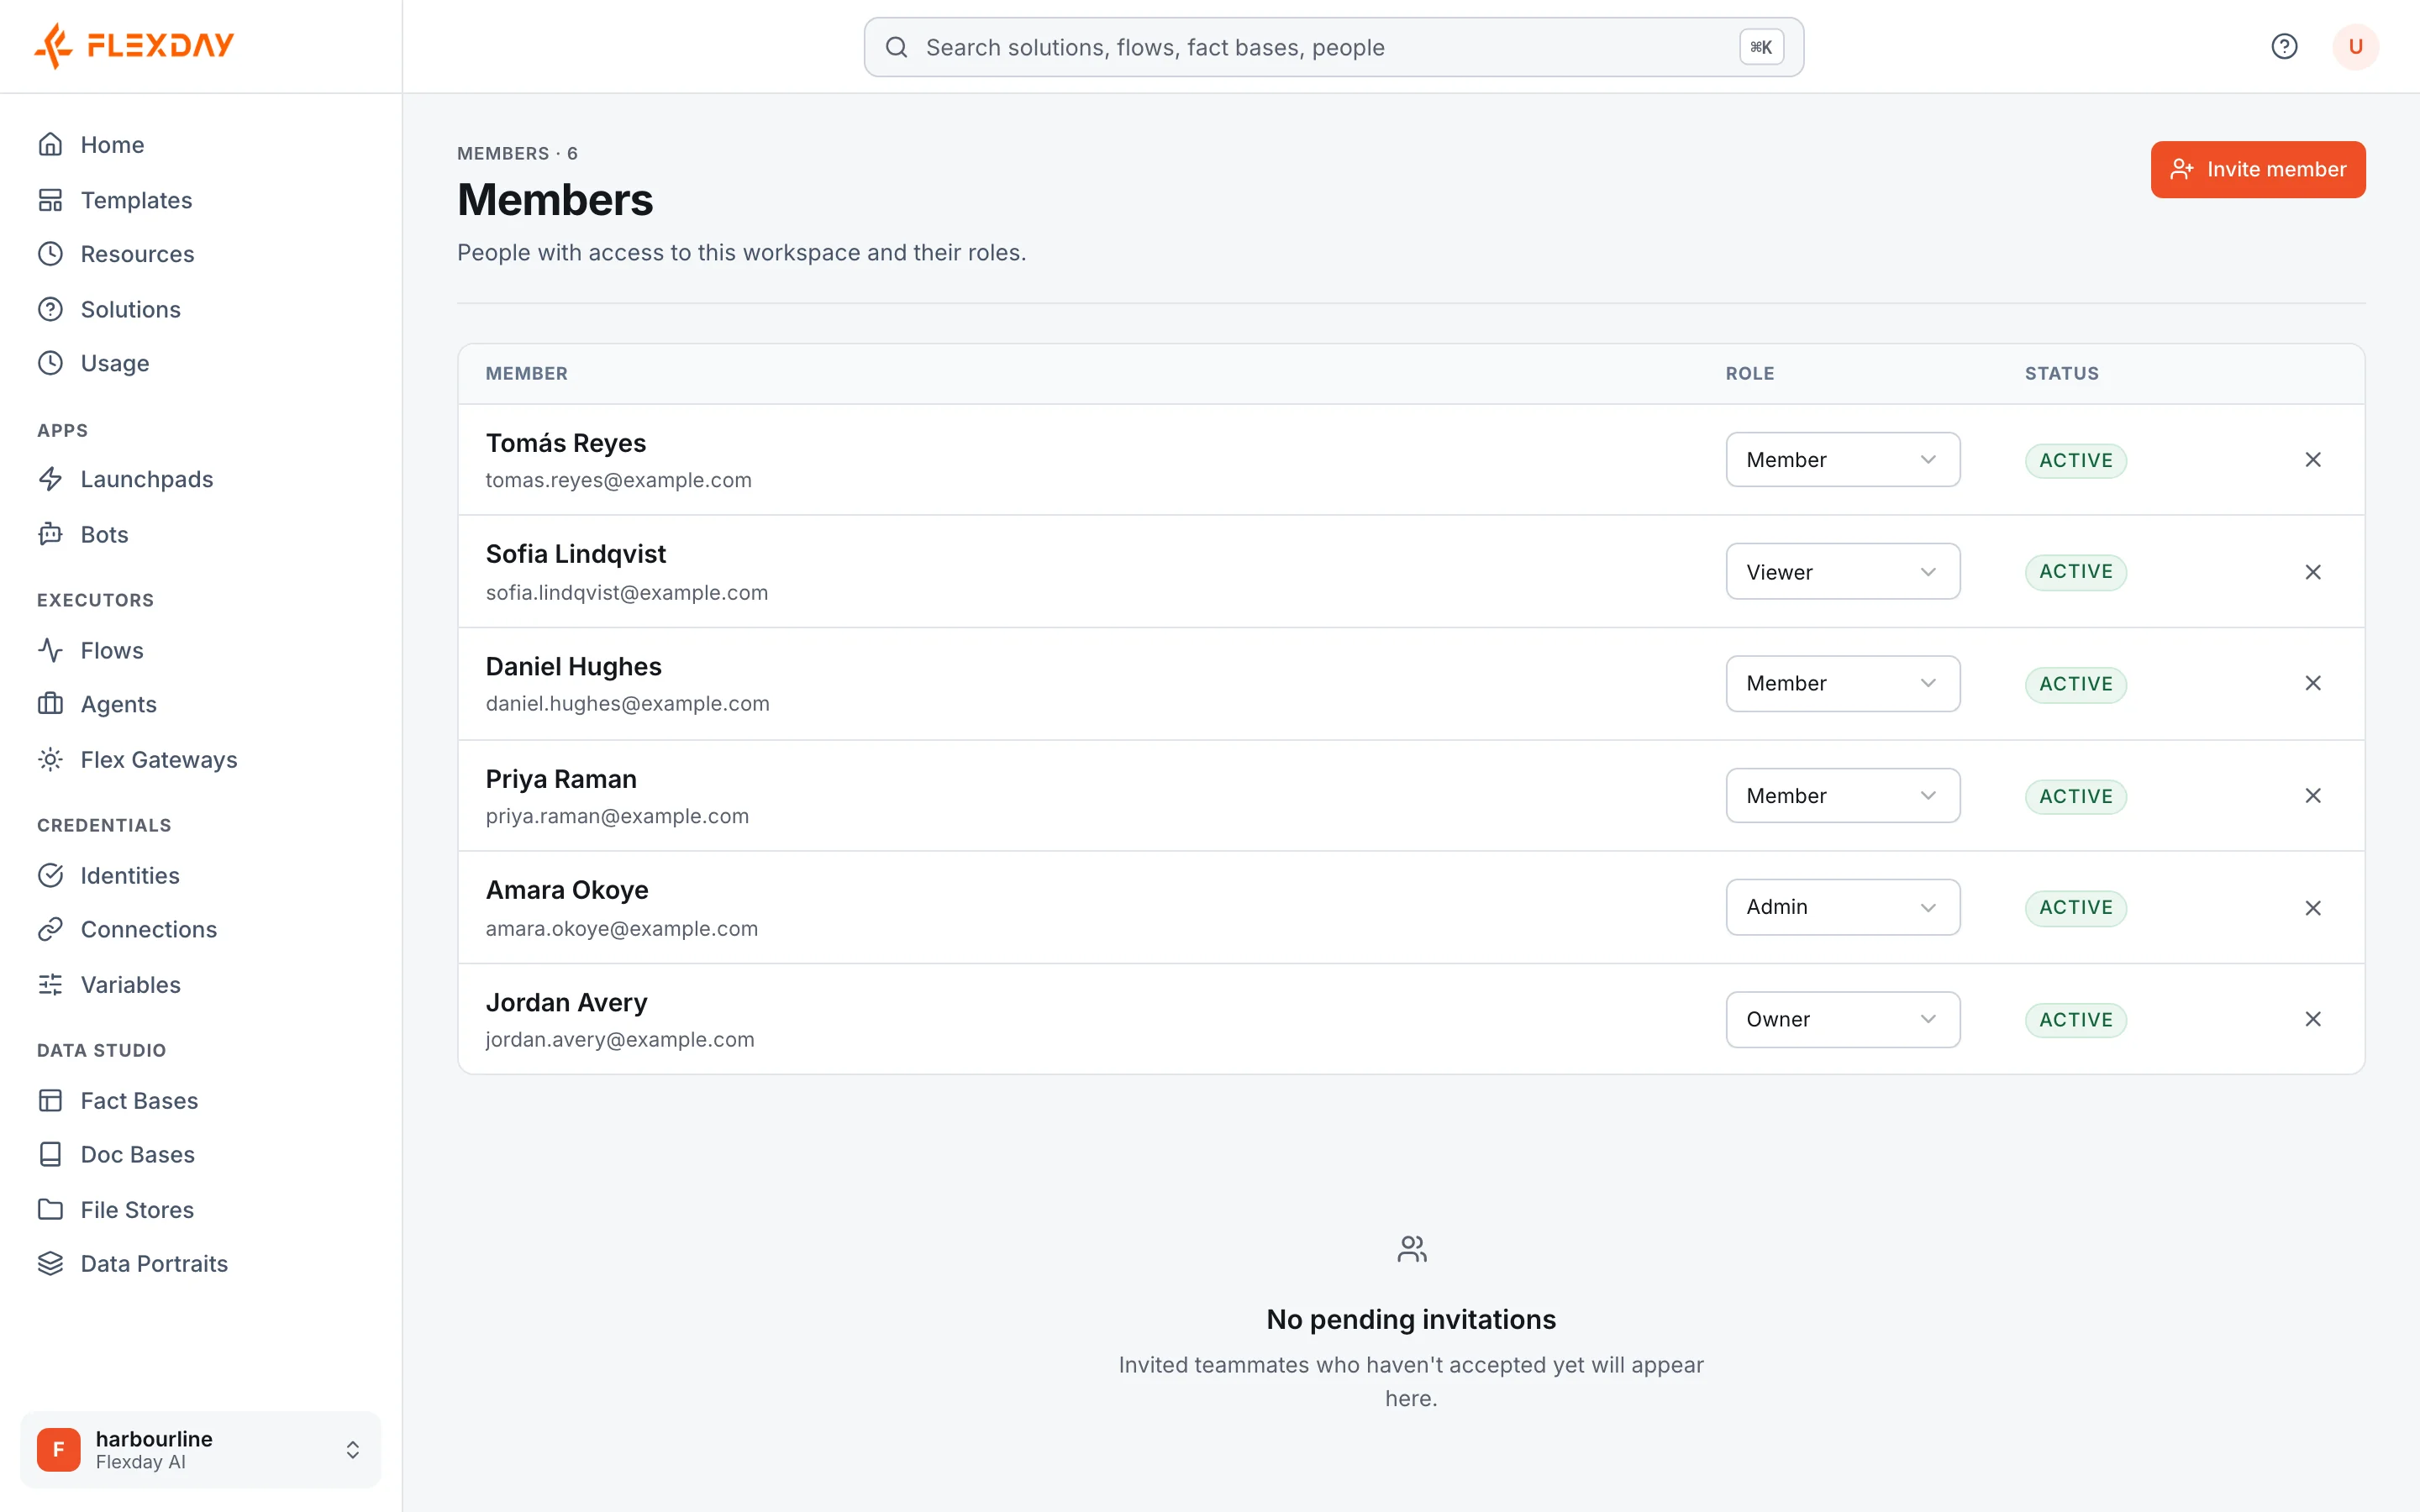Click the Identities checkmark icon
Image resolution: width=2420 pixels, height=1512 pixels.
(50, 876)
